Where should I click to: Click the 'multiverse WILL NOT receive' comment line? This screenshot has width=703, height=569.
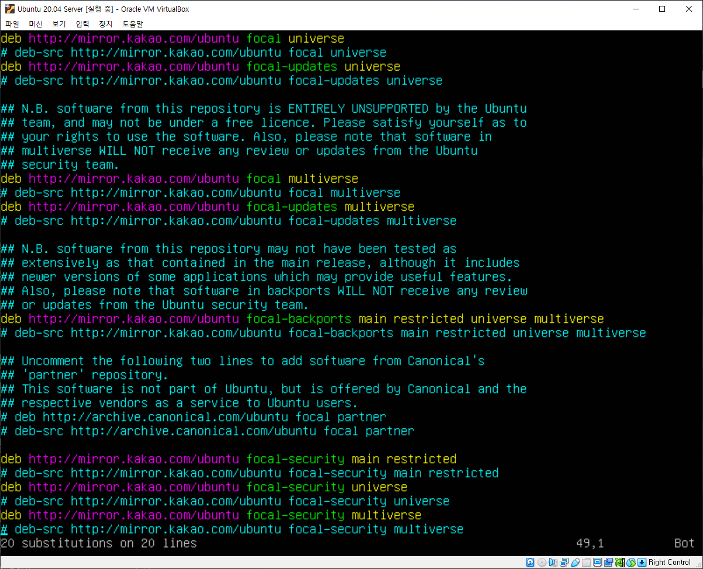point(239,151)
